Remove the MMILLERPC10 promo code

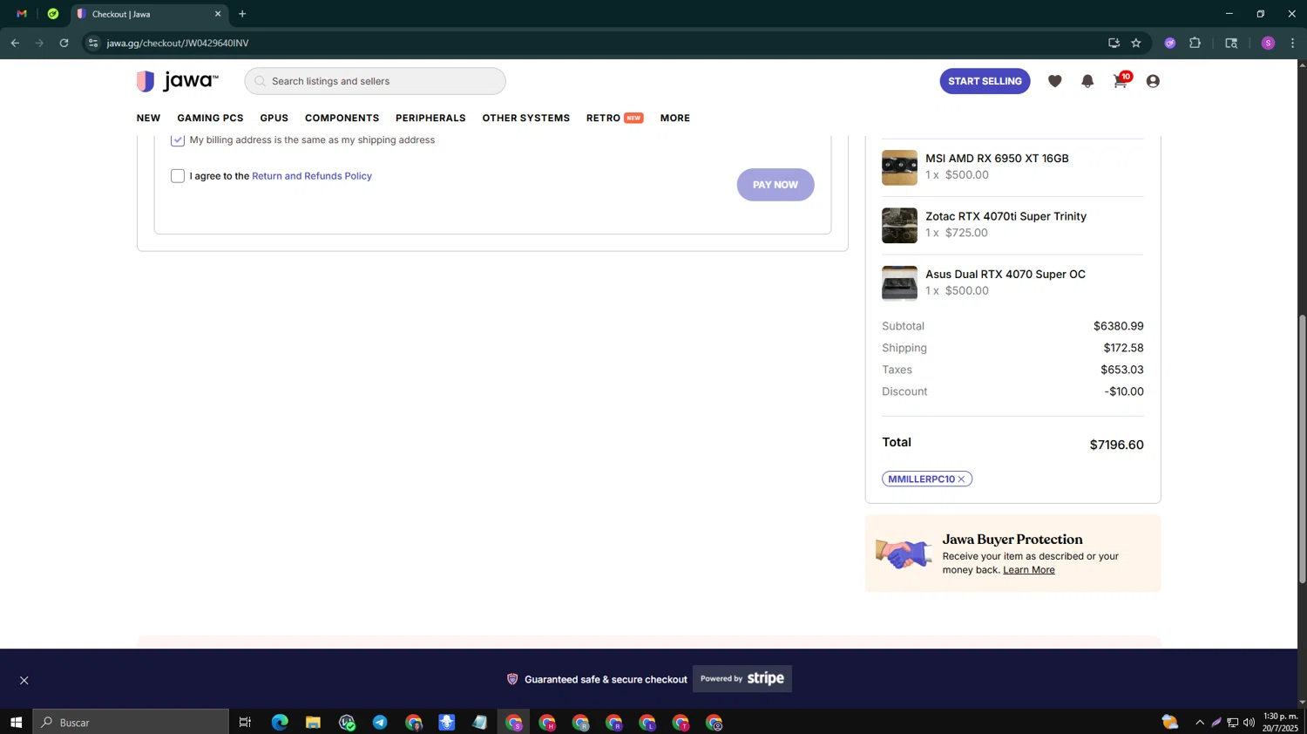(x=961, y=479)
